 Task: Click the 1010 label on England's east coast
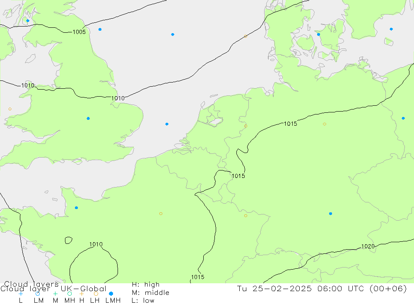click(118, 98)
